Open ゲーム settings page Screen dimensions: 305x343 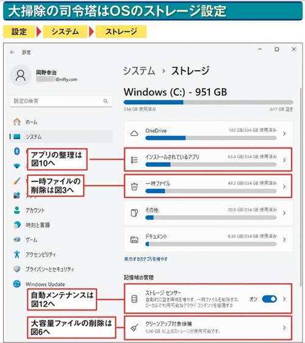point(31,239)
